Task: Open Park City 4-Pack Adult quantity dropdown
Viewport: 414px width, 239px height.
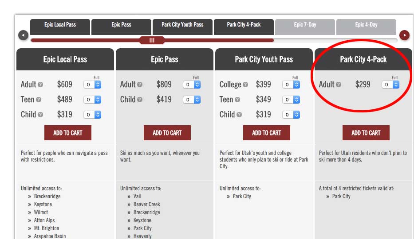Action: pos(390,85)
